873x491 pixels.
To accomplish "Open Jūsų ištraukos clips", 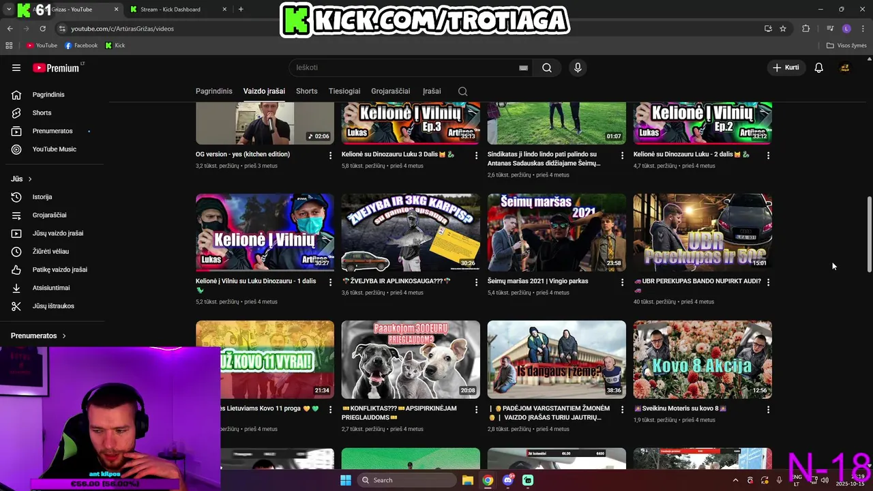I will 55,306.
